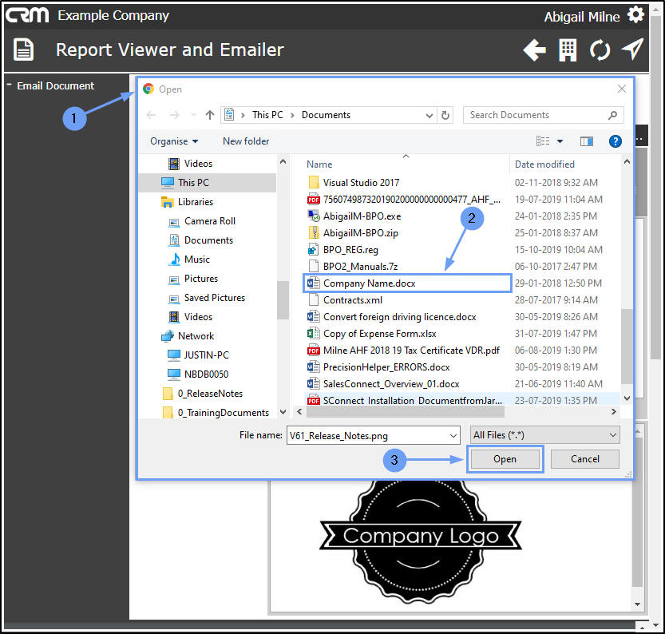Collapse the Email Document section

pos(9,85)
